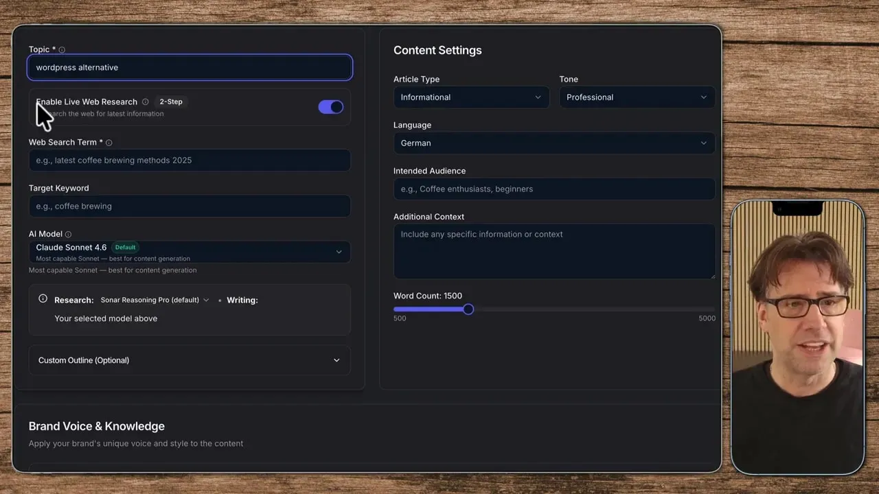Click the Target Keyword input box
The height and width of the screenshot is (494, 879).
pos(190,207)
